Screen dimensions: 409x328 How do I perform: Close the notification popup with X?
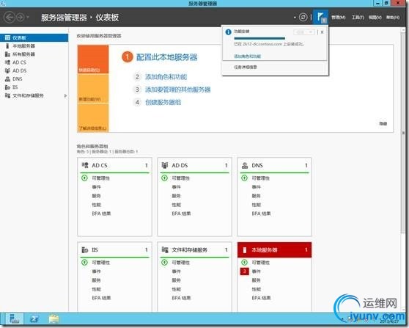click(x=322, y=32)
